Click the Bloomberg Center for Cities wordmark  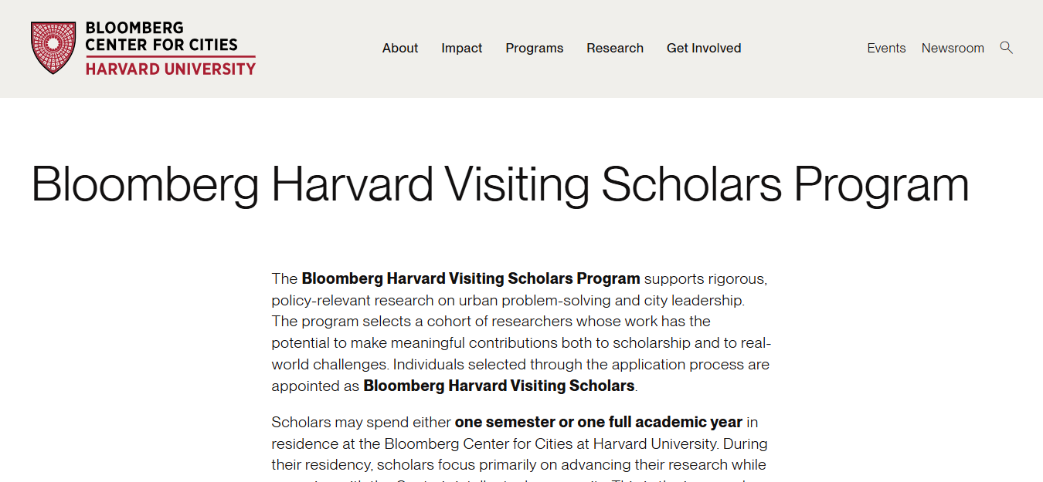pos(161,36)
